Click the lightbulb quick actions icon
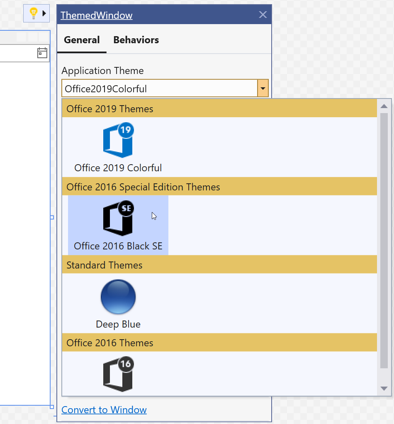 tap(34, 13)
